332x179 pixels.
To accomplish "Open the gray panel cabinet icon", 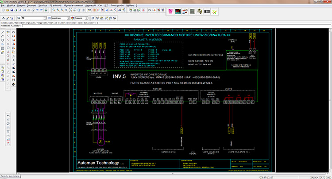I will click(x=192, y=11).
